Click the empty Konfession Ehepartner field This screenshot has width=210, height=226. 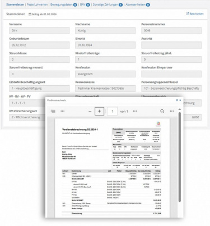coord(171,74)
